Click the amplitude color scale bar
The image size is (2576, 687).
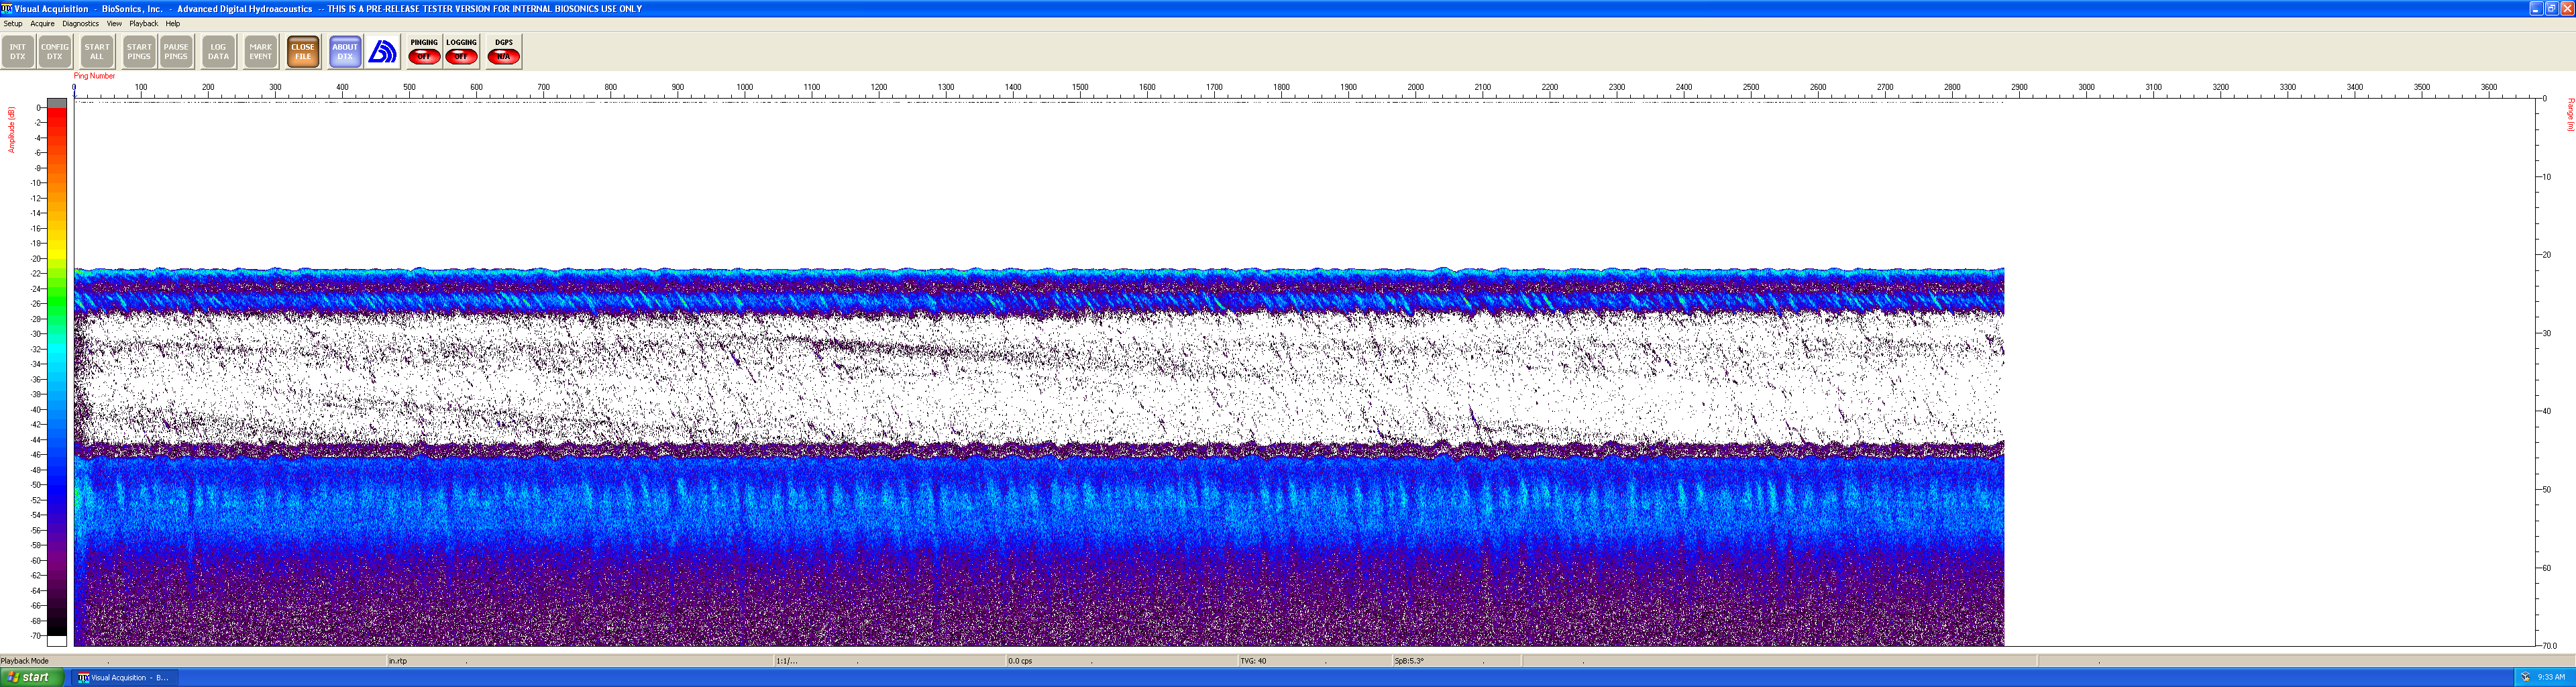(57, 372)
